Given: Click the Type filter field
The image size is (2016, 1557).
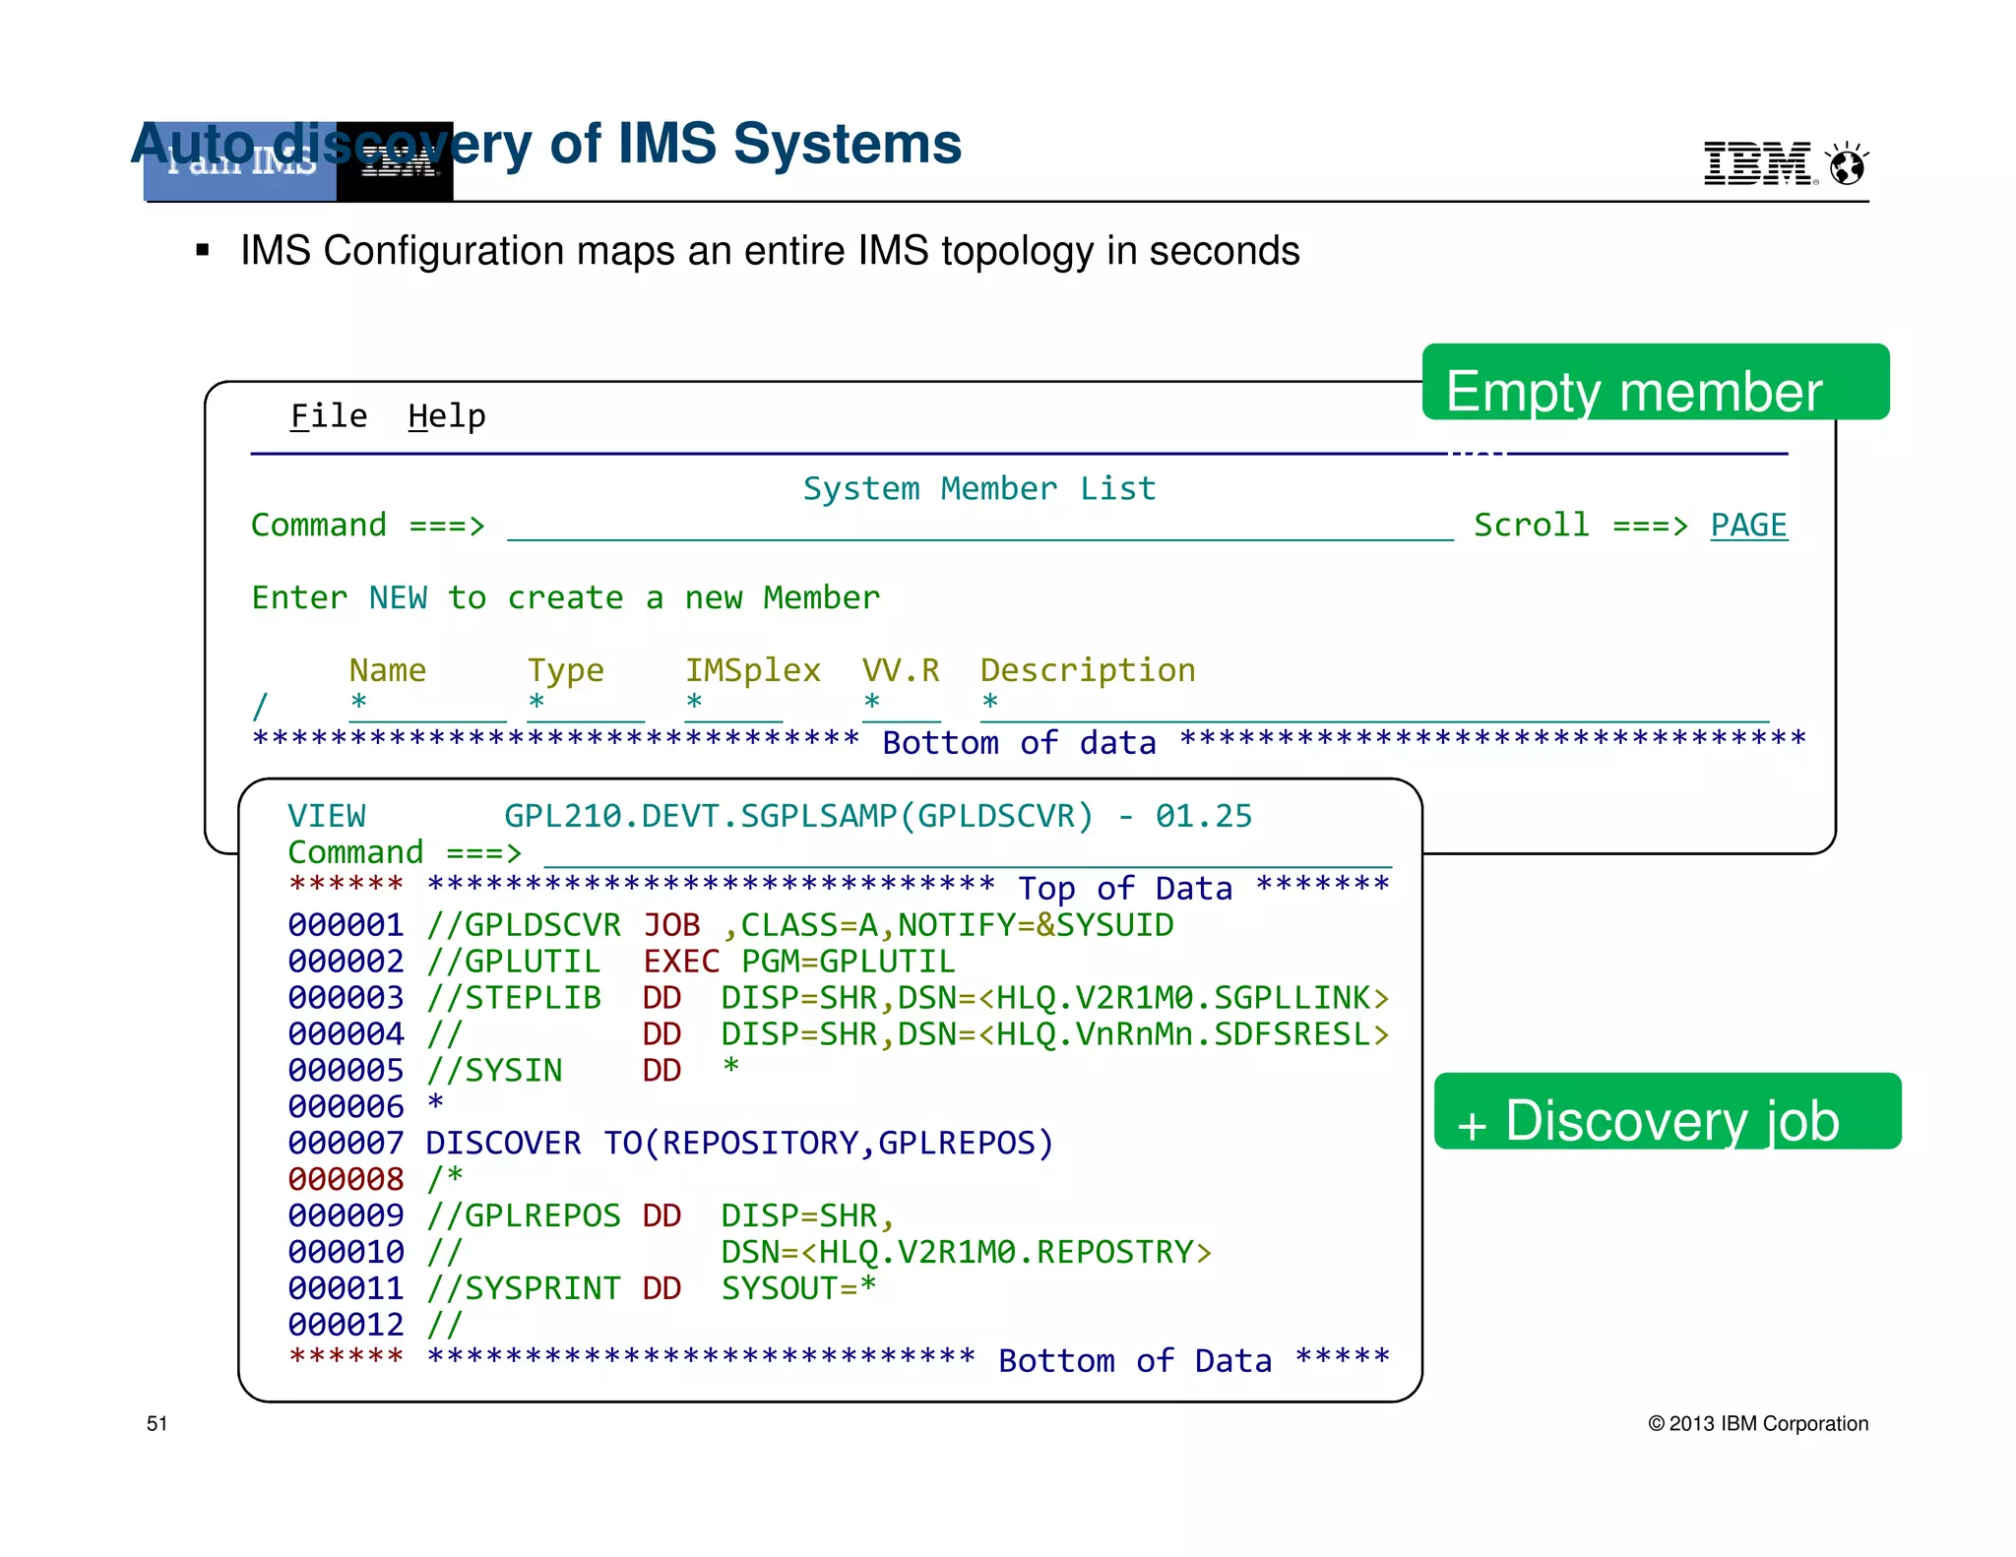Looking at the screenshot, I should point(585,706).
